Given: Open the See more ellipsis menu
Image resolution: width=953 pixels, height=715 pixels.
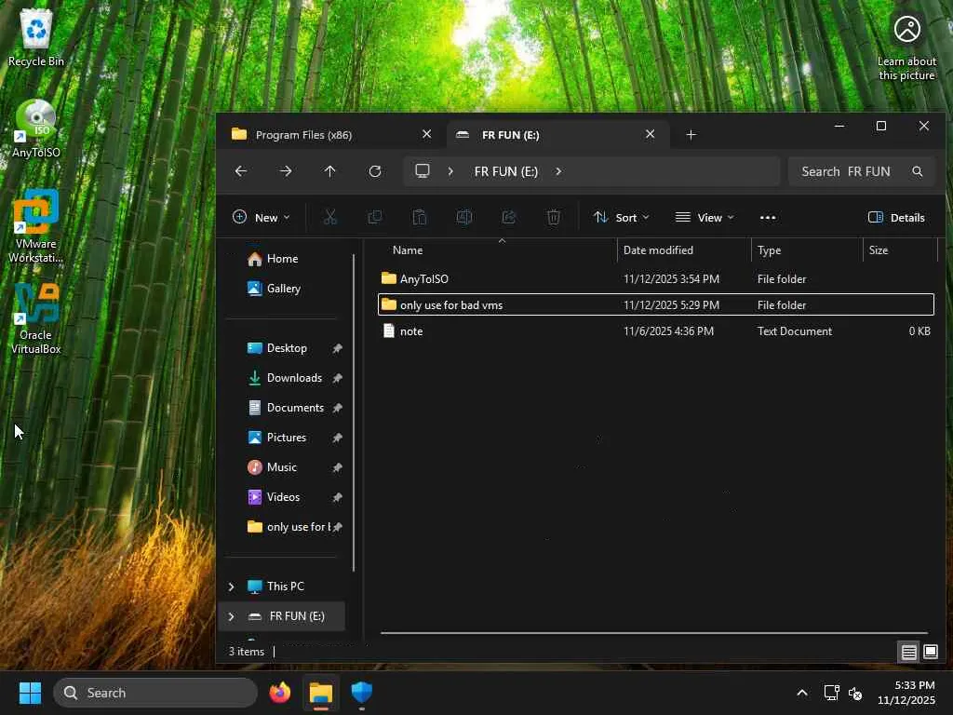Looking at the screenshot, I should (768, 218).
